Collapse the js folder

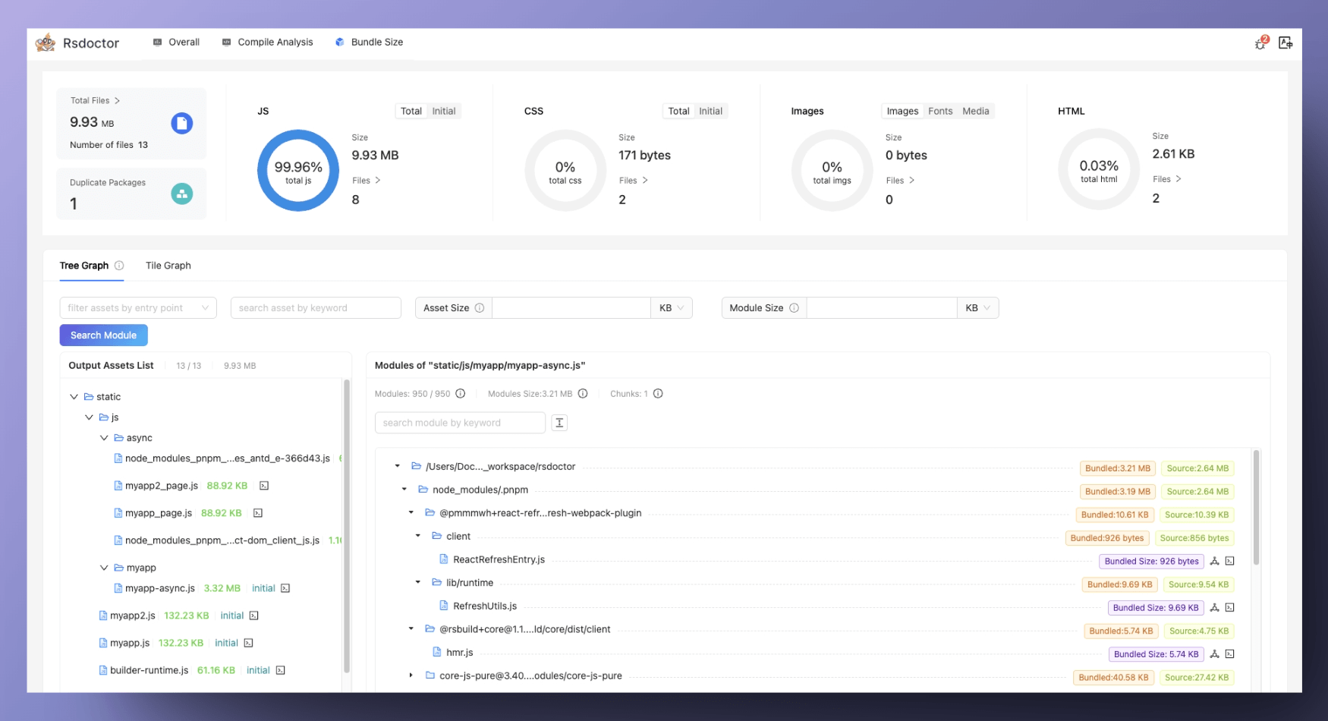click(89, 417)
